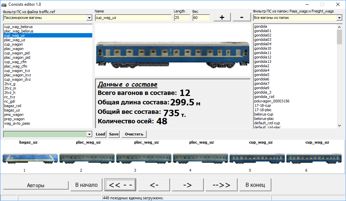Viewport: 346px width, 201px height.
Task: Open the green consist file dropdown
Action: (89, 134)
